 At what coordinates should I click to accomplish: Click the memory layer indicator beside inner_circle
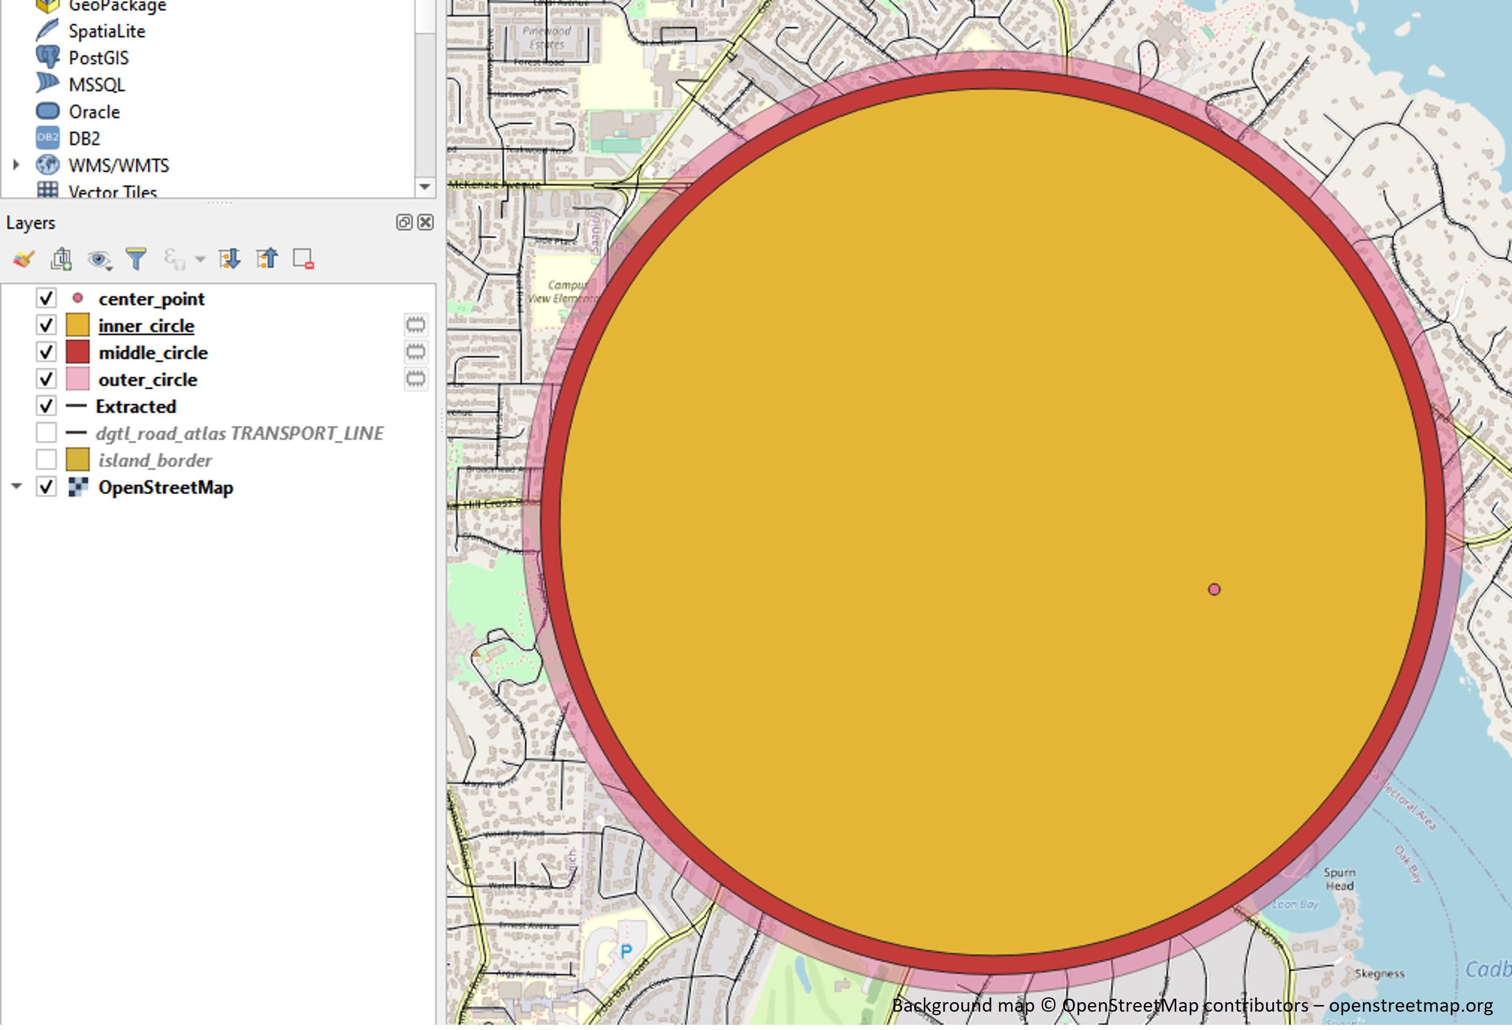coord(416,325)
